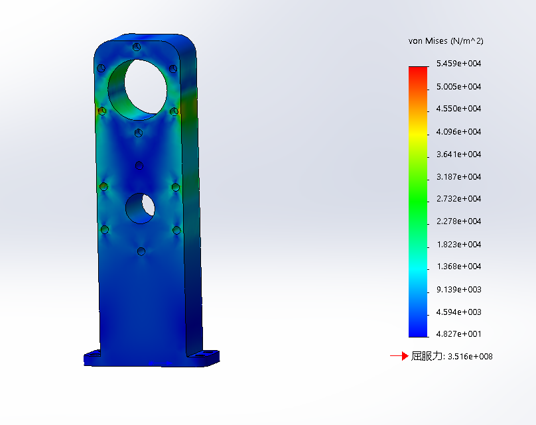
Task: Select the 1.823e+004 legend value
Action: [459, 245]
